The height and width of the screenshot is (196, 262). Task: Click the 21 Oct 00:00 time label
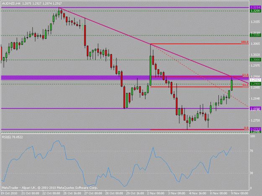click(30, 193)
